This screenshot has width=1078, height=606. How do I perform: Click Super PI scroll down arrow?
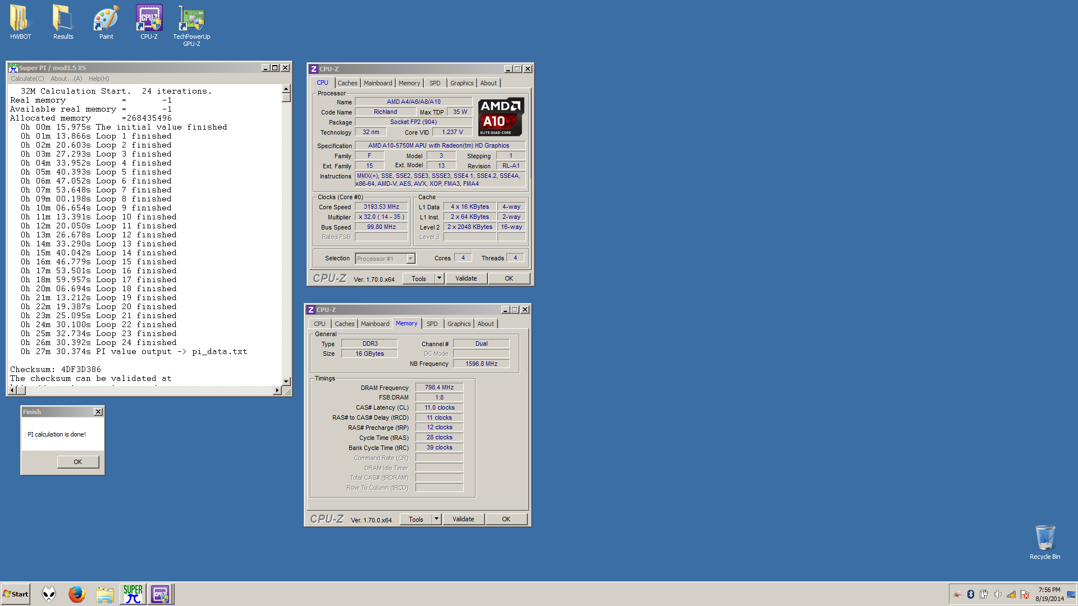[286, 381]
